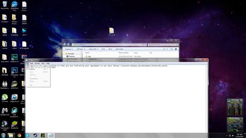This screenshot has width=246, height=138.
Task: Open the Explorer address bar history dropdown
Action: (x=142, y=45)
